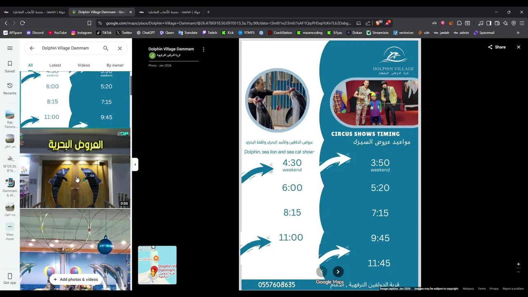Open the Google Maps hamburger menu
This screenshot has width=528, height=297.
coord(10,48)
